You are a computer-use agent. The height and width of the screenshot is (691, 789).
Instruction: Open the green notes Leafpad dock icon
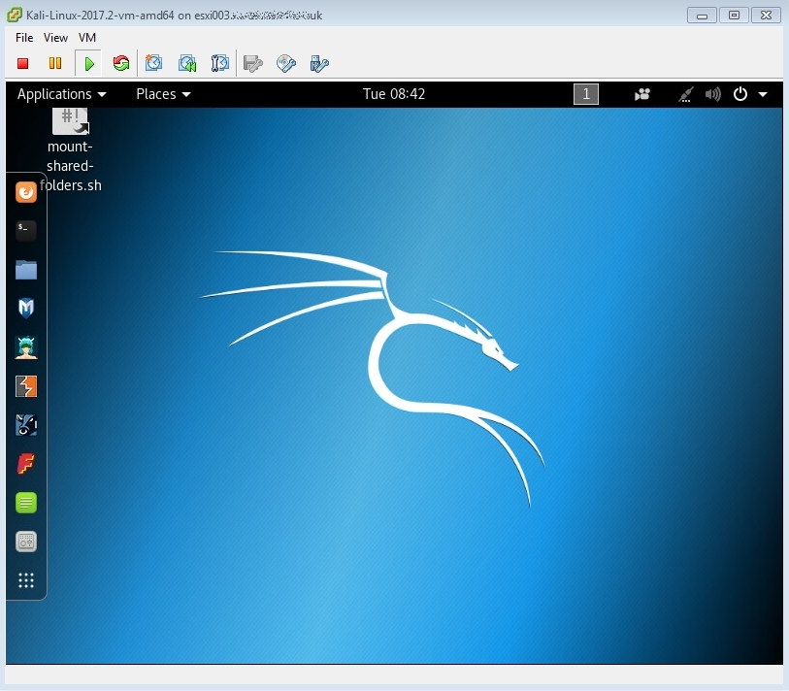(25, 503)
